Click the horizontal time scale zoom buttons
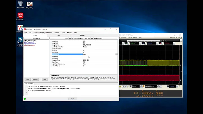This screenshot has height=114, width=203. [141, 86]
